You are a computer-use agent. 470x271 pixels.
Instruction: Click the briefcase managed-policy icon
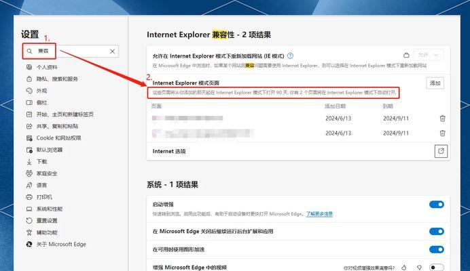pyautogui.click(x=406, y=55)
